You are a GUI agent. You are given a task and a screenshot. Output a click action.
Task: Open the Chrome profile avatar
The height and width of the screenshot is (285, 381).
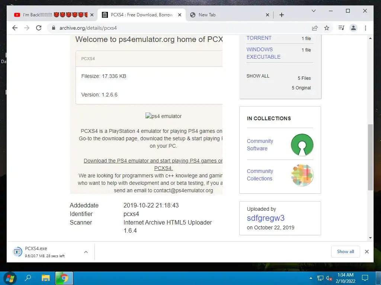coord(353,28)
